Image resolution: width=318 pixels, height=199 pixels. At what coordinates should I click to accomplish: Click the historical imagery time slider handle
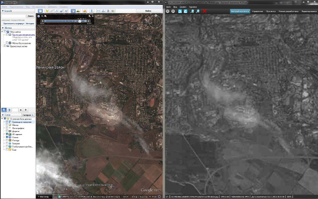pos(80,21)
